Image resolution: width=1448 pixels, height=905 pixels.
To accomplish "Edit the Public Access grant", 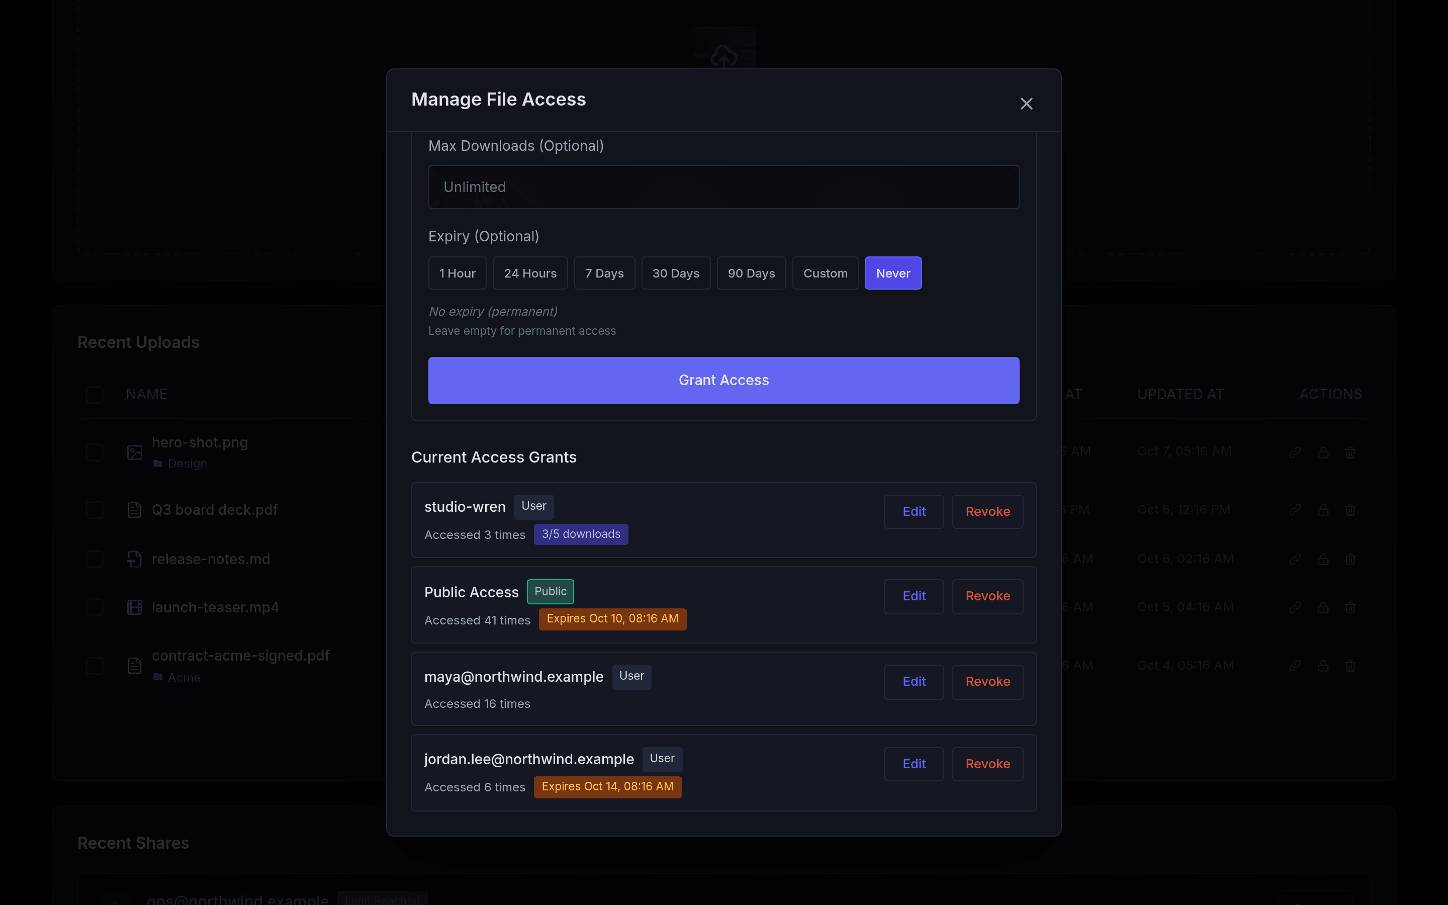I will point(914,596).
